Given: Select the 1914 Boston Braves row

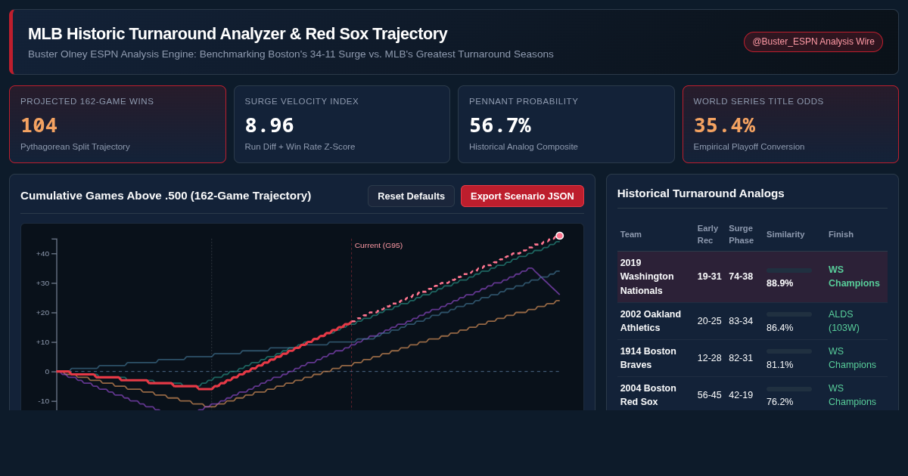Looking at the screenshot, I should (x=752, y=358).
